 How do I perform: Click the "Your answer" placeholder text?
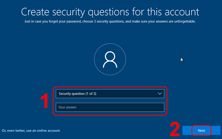click(67, 107)
